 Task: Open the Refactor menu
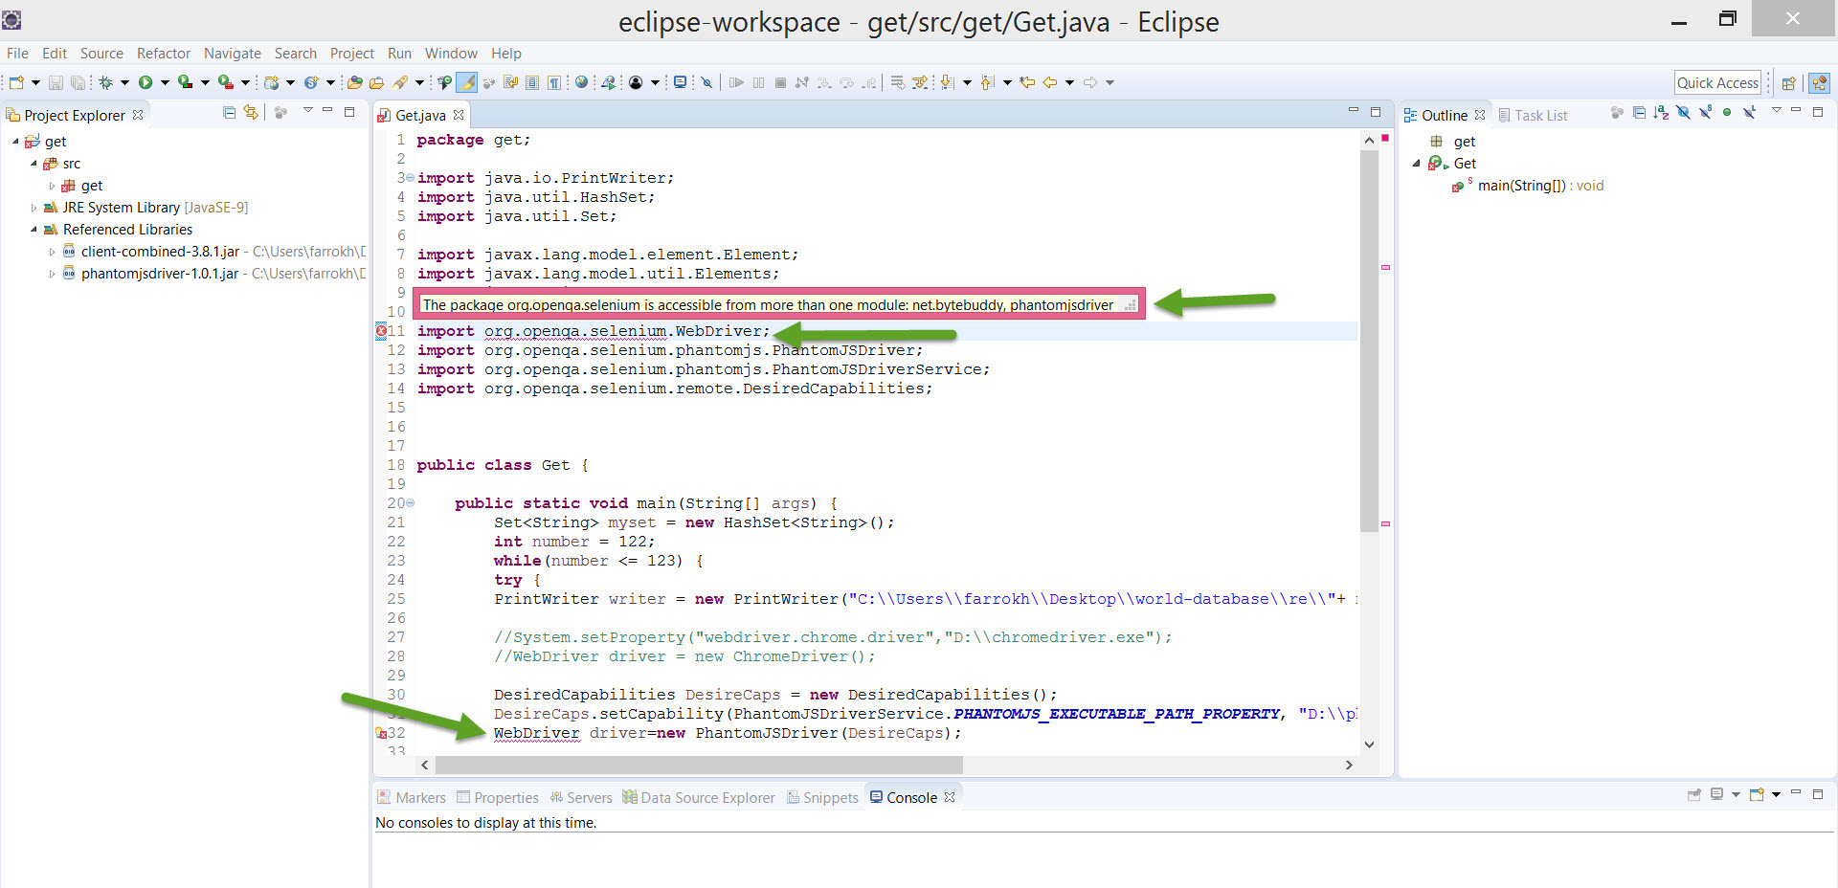click(x=164, y=54)
